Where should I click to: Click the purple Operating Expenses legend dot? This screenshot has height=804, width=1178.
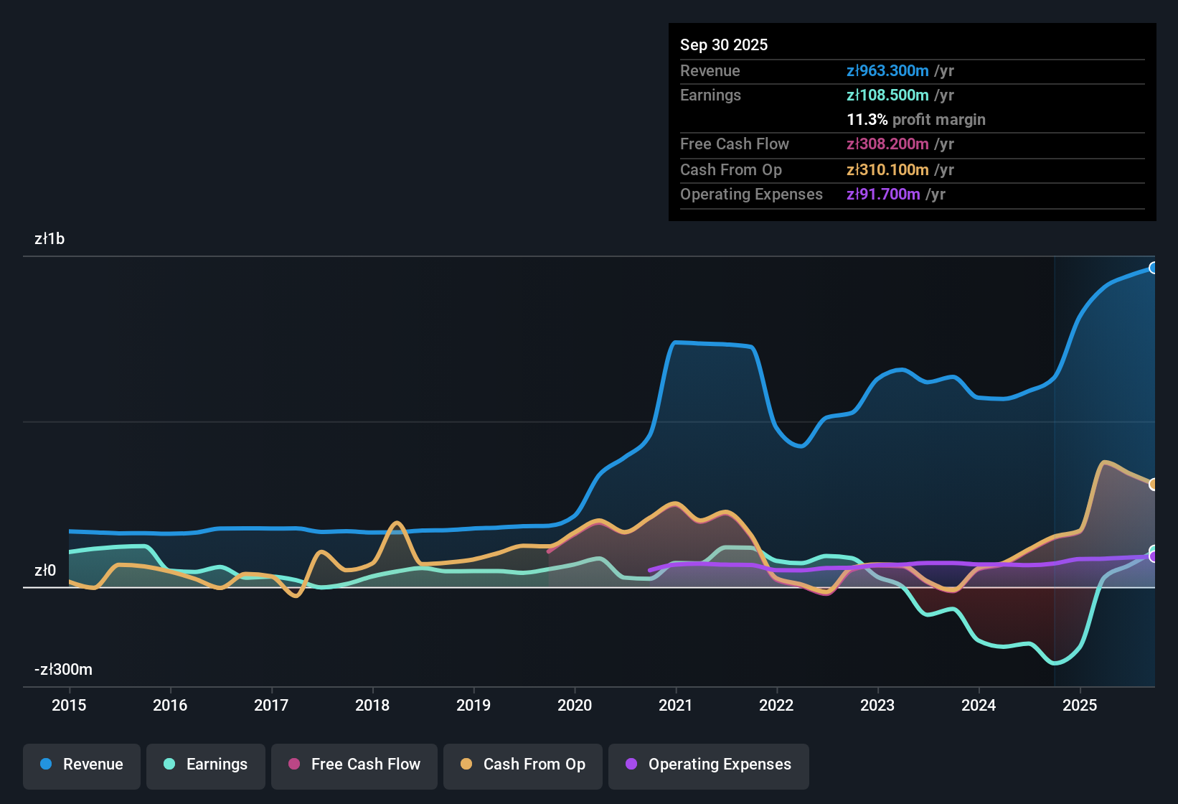631,765
